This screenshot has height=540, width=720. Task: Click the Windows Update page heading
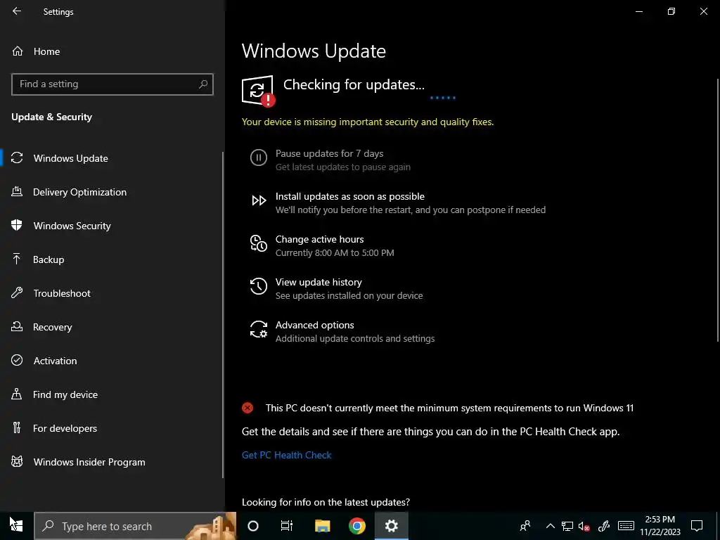(x=314, y=51)
